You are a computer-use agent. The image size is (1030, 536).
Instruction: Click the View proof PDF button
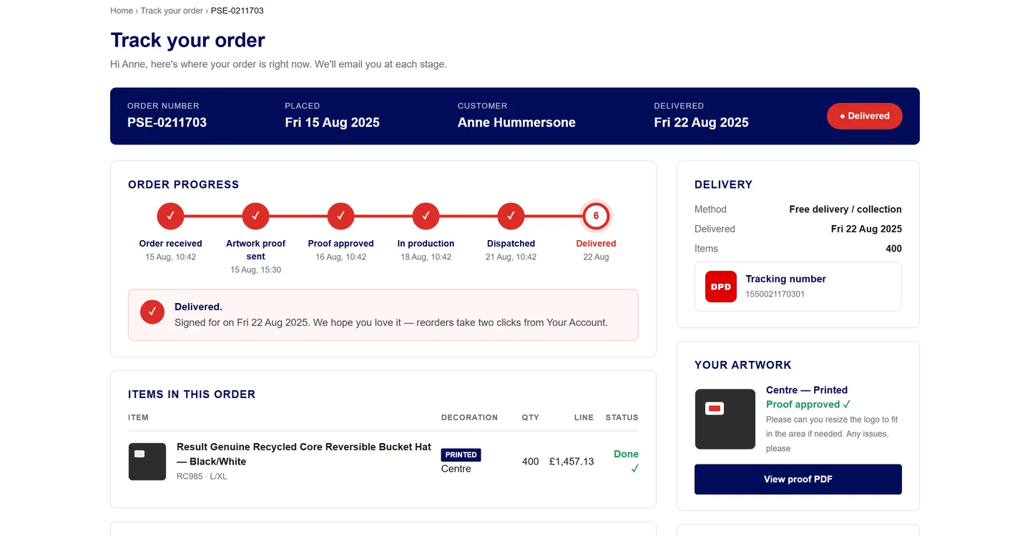[x=798, y=480]
